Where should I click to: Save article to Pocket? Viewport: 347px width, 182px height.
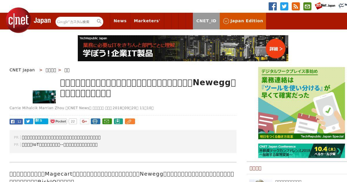[58, 121]
